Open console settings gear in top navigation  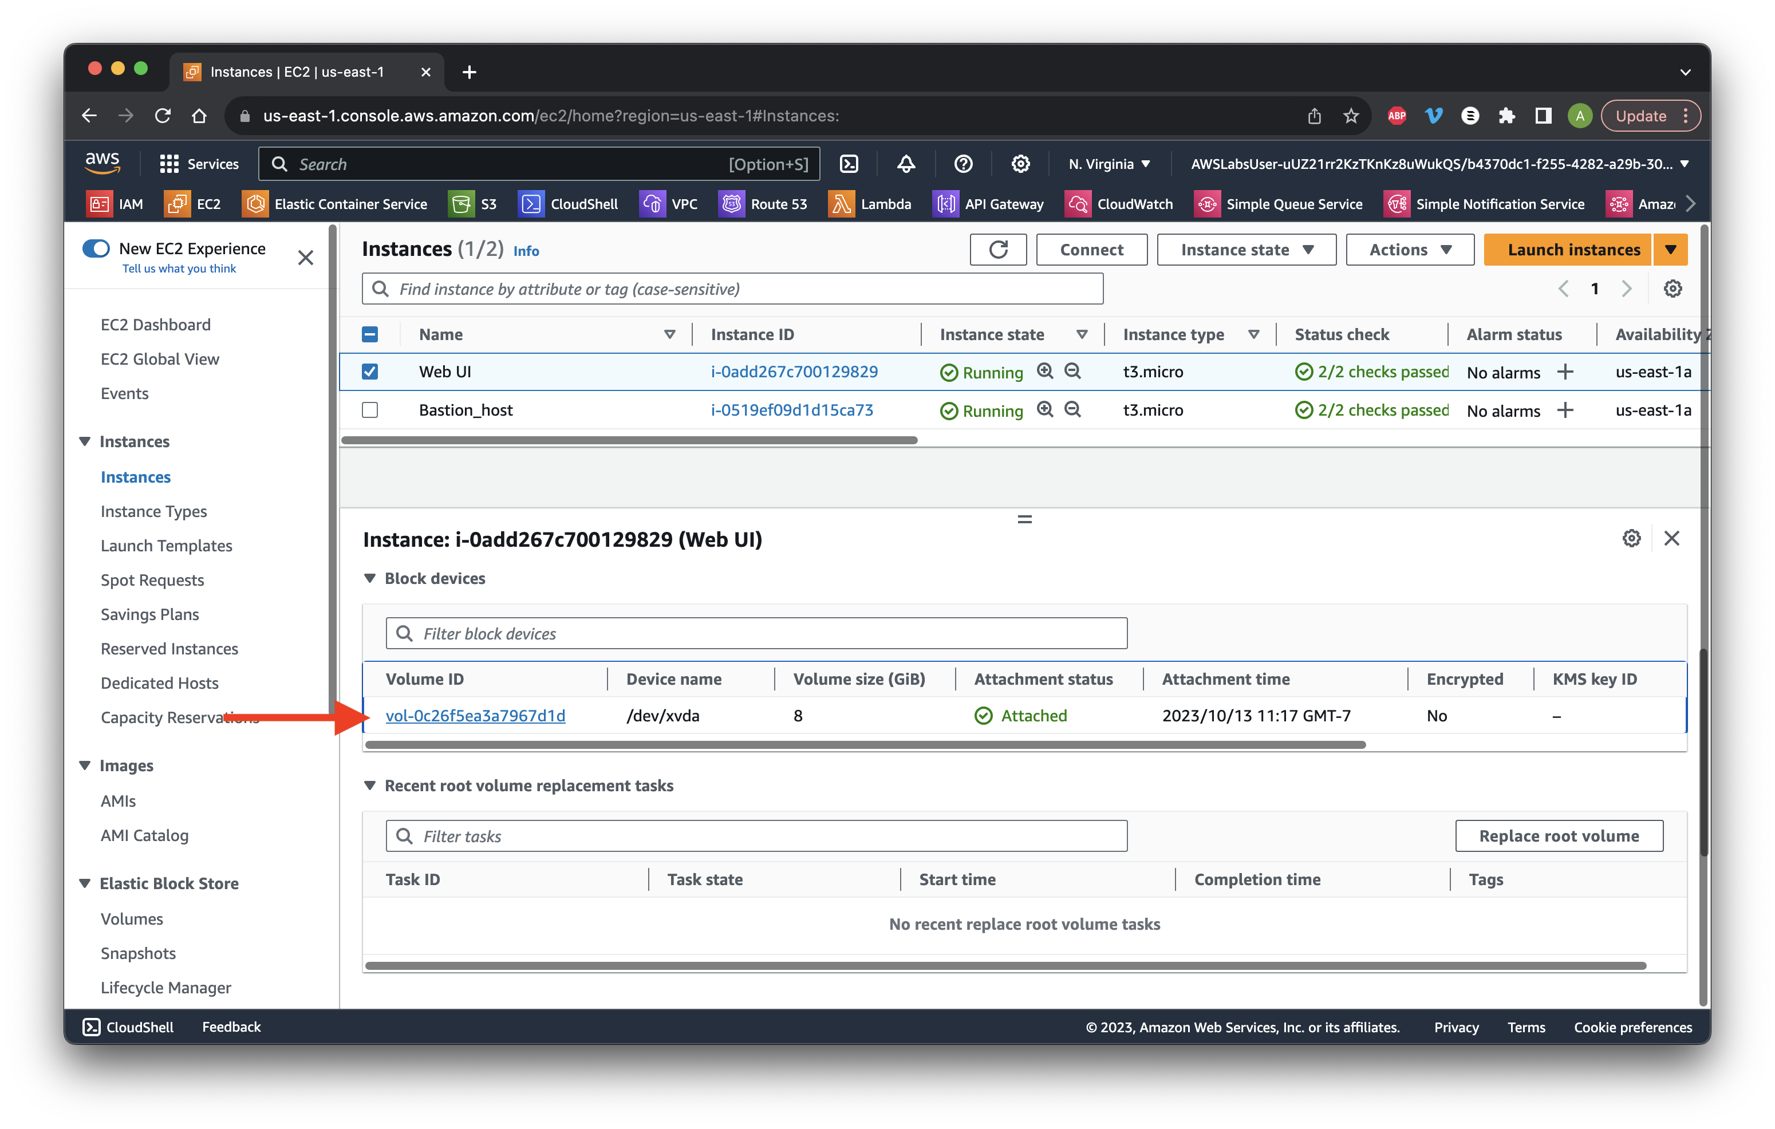[1020, 164]
